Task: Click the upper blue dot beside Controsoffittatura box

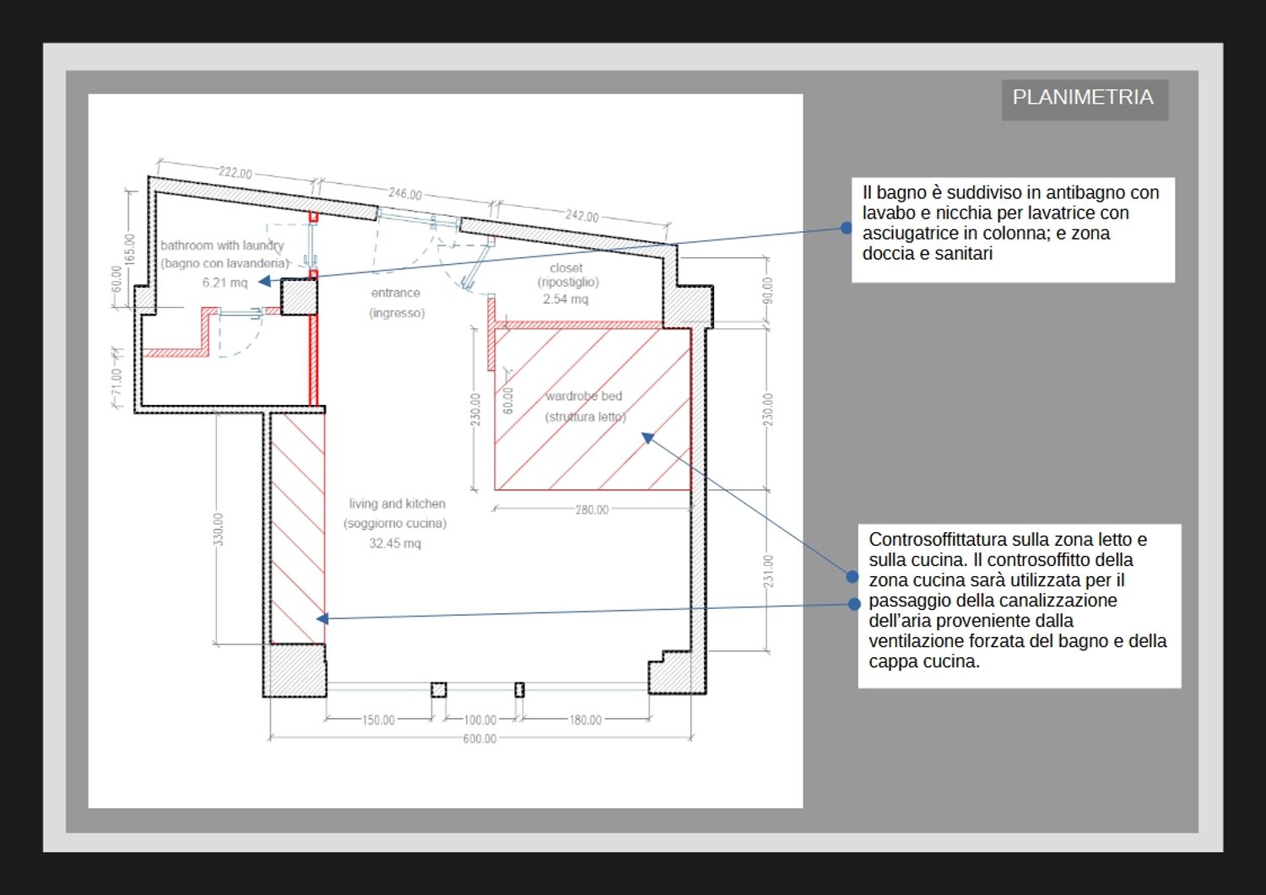Action: click(x=852, y=577)
